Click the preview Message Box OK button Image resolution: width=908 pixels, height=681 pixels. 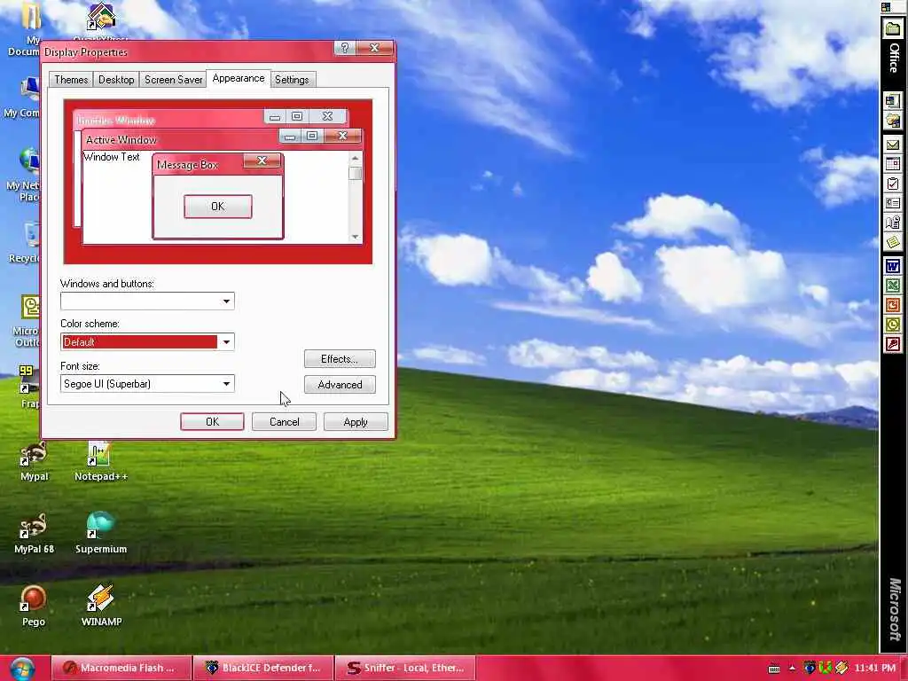(x=218, y=206)
